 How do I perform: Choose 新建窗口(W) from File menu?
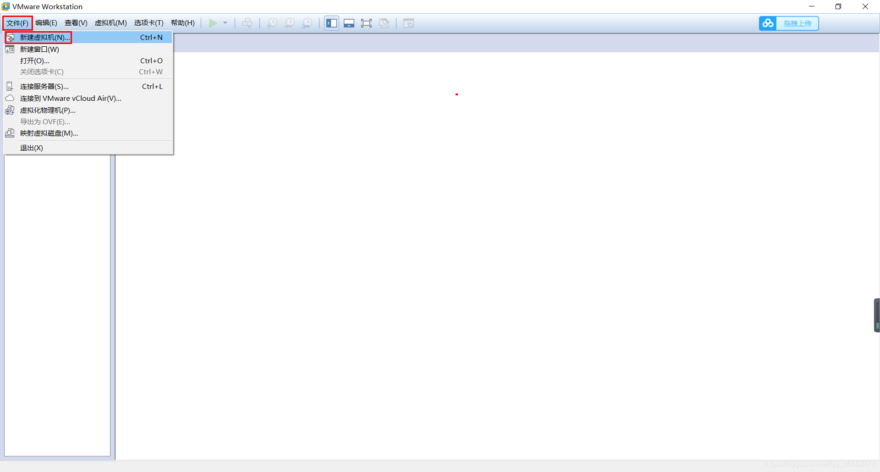88,49
